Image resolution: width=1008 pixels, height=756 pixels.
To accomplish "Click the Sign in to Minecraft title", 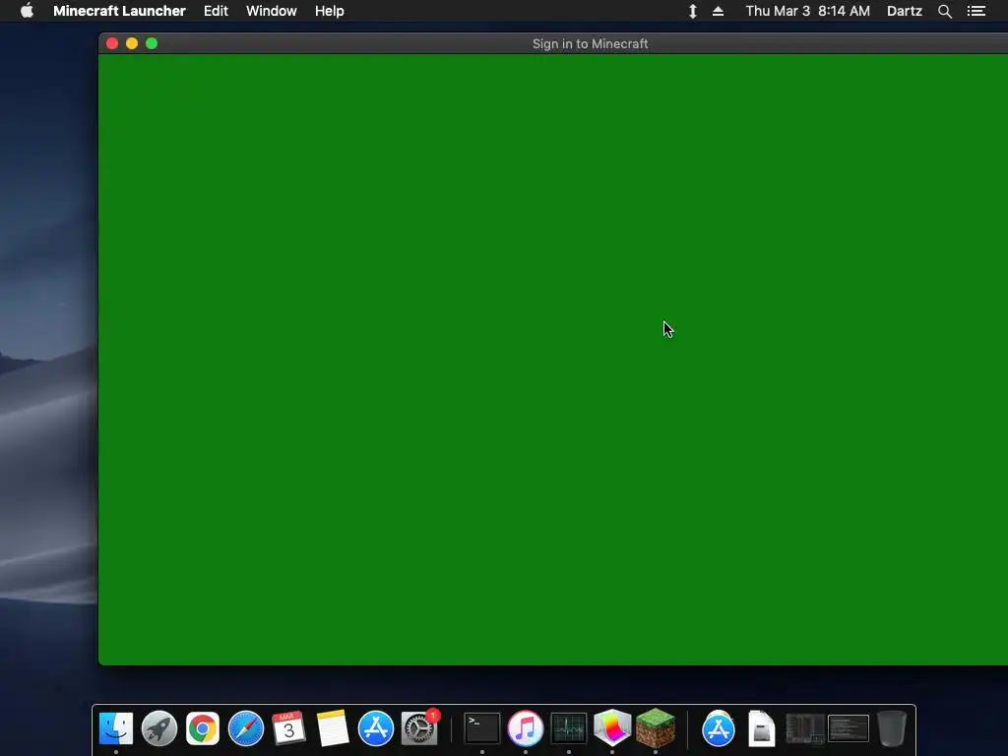I will point(591,43).
